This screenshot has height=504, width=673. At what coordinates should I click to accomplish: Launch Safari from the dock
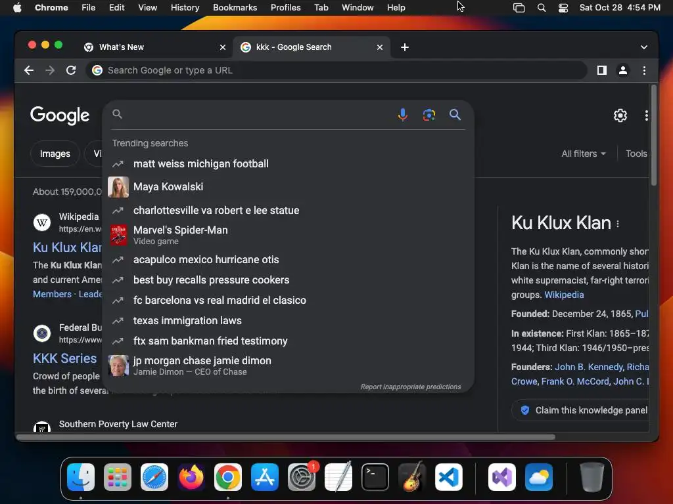point(154,477)
